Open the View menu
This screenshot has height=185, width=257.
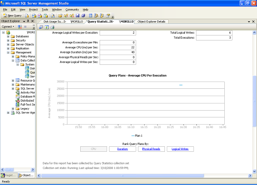[x=22, y=10]
